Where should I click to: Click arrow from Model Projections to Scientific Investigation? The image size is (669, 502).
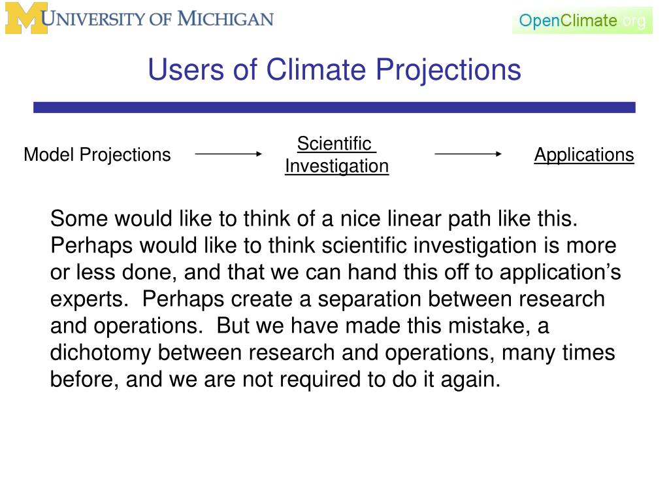[228, 154]
